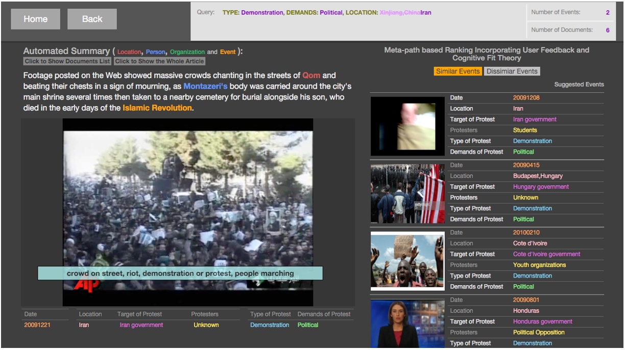Play the main protest crowd video

tap(187, 204)
